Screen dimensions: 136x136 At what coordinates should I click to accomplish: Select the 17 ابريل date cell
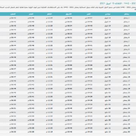108,34
